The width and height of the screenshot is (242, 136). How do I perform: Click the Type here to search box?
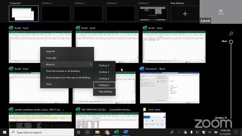tap(42, 132)
